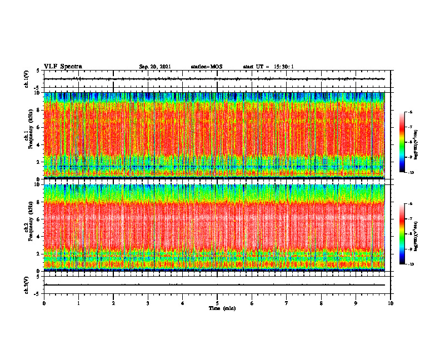
Task: Click "-6" on ch.1 color scale
Action: coord(410,112)
